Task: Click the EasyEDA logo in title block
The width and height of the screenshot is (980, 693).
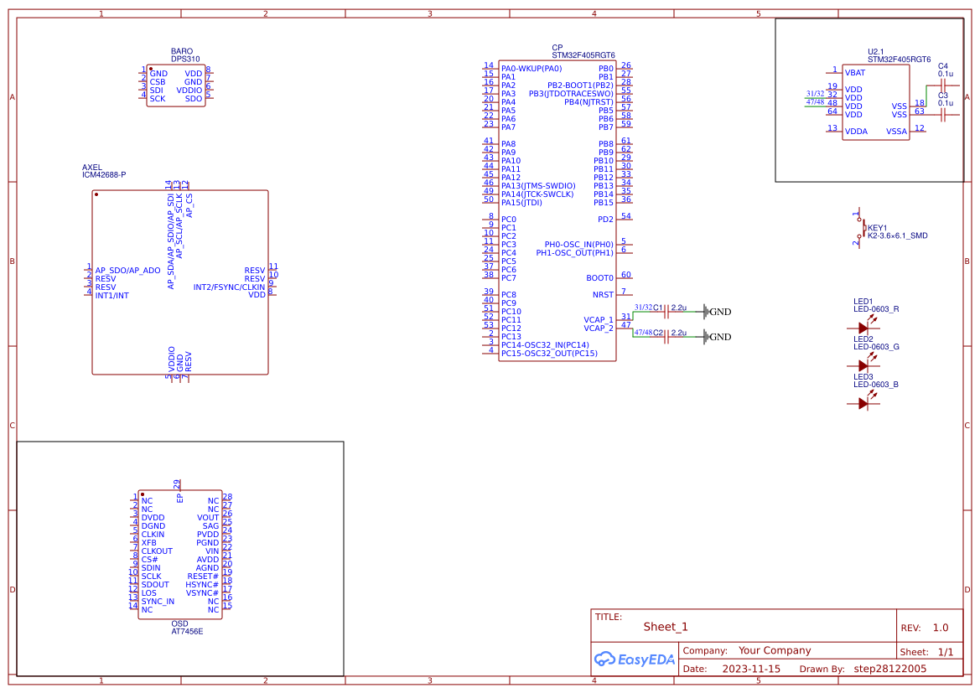Action: point(634,659)
